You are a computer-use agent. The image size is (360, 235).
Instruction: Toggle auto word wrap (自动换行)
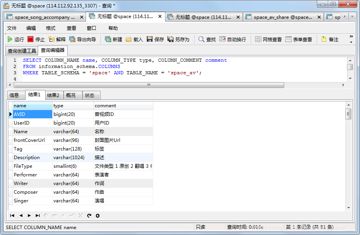[x=233, y=39]
